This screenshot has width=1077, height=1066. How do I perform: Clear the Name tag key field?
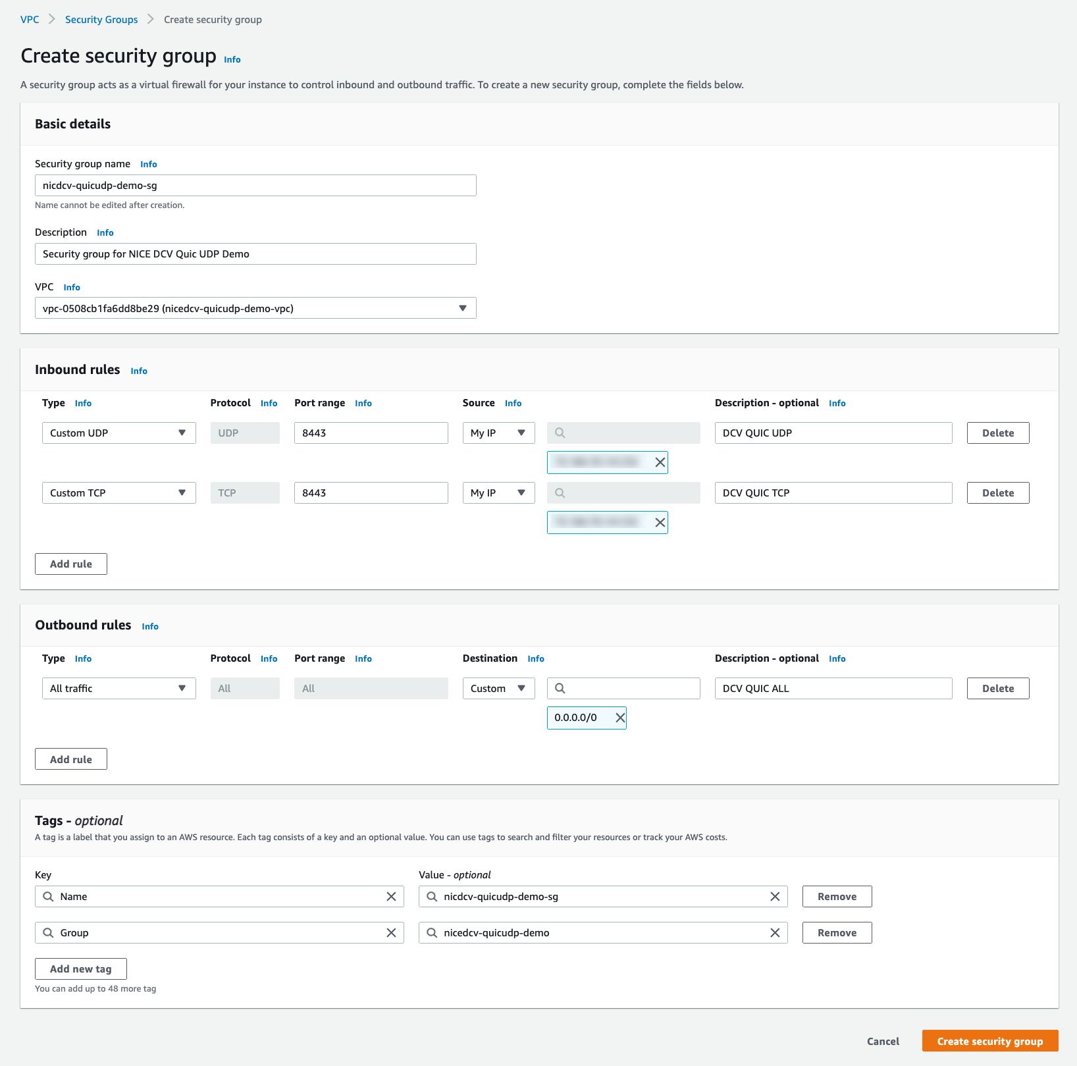tap(391, 897)
